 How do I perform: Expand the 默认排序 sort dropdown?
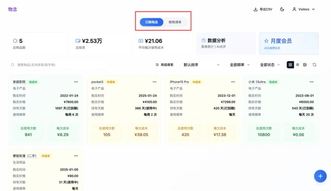coord(201,65)
